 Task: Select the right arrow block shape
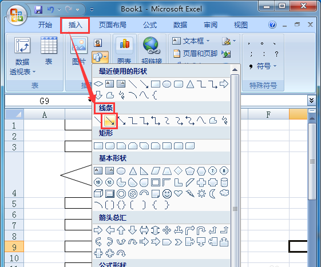(x=98, y=230)
